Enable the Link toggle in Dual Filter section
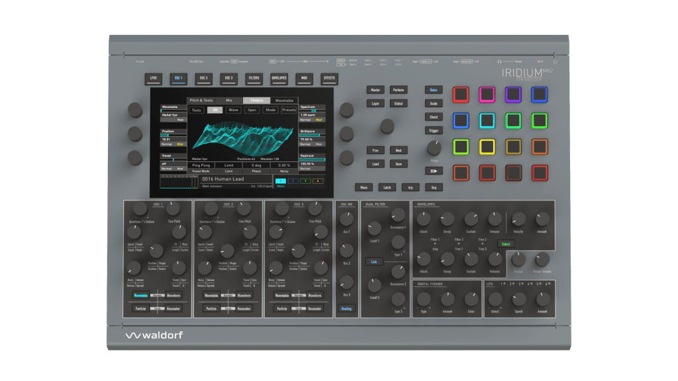This screenshot has width=678, height=381. 373,261
